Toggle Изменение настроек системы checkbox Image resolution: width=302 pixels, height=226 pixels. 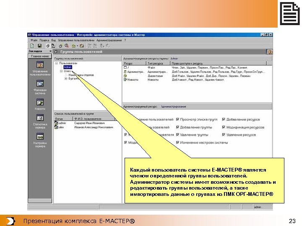coord(177,143)
